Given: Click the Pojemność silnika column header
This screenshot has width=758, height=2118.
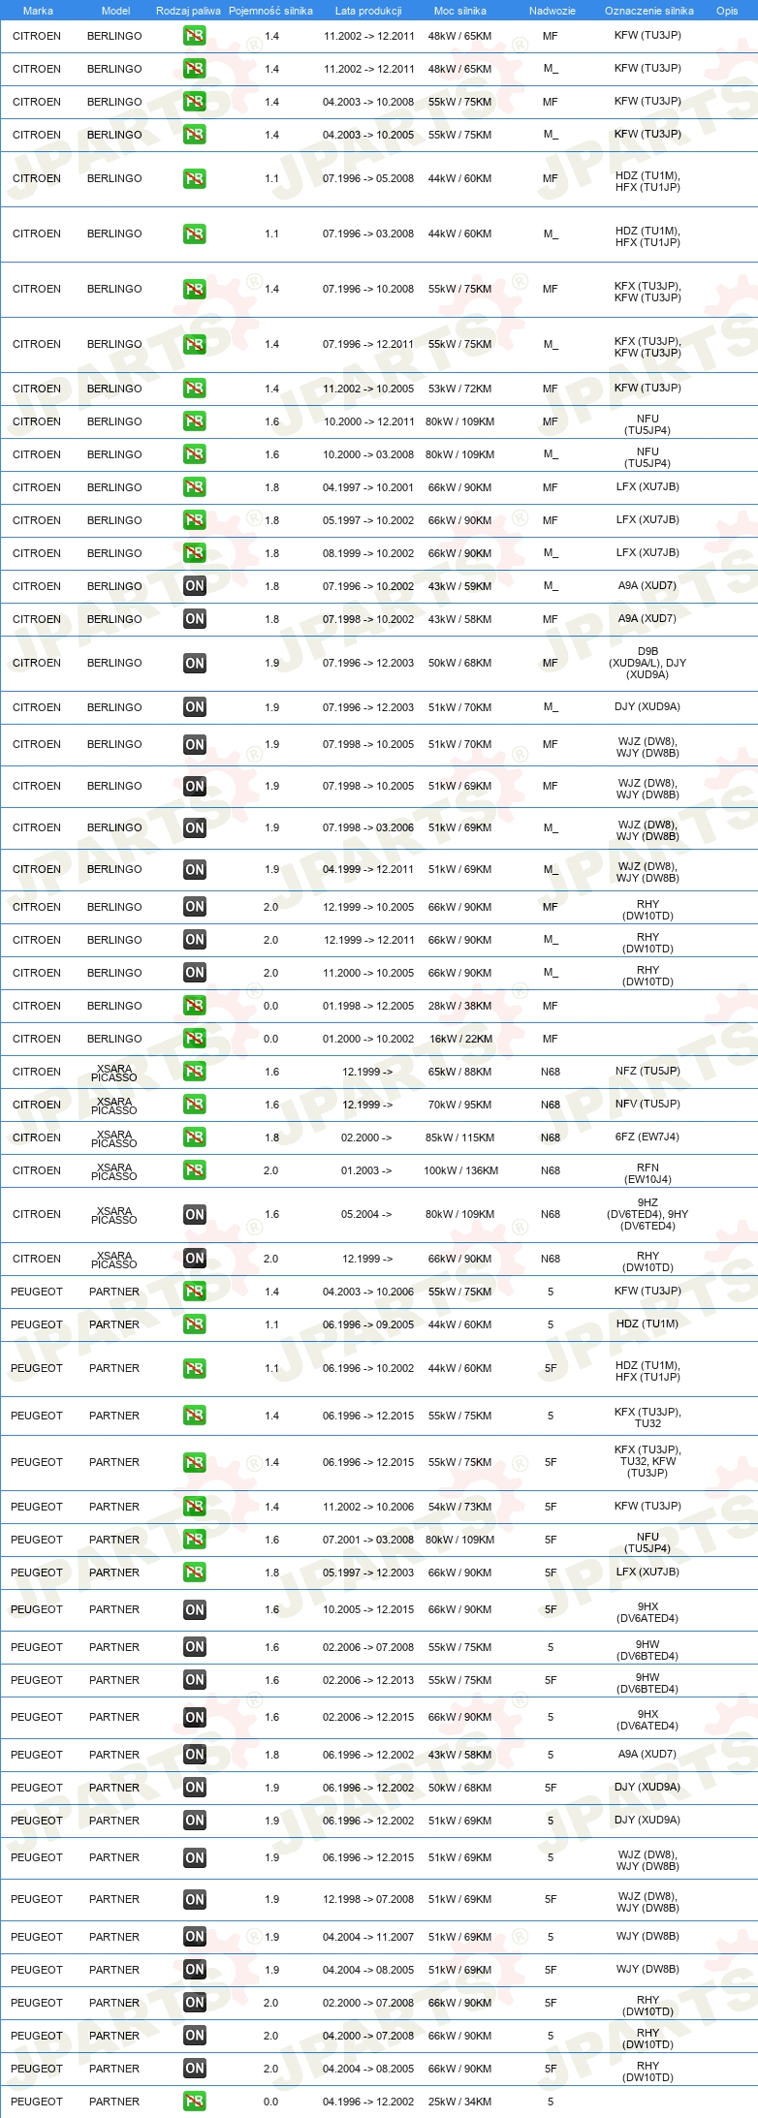Looking at the screenshot, I should pos(270,11).
